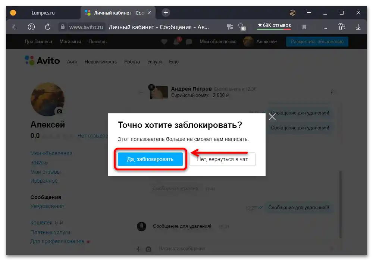Image resolution: width=373 pixels, height=261 pixels.
Task: Reload the page with refresh icon
Action: coord(48,27)
